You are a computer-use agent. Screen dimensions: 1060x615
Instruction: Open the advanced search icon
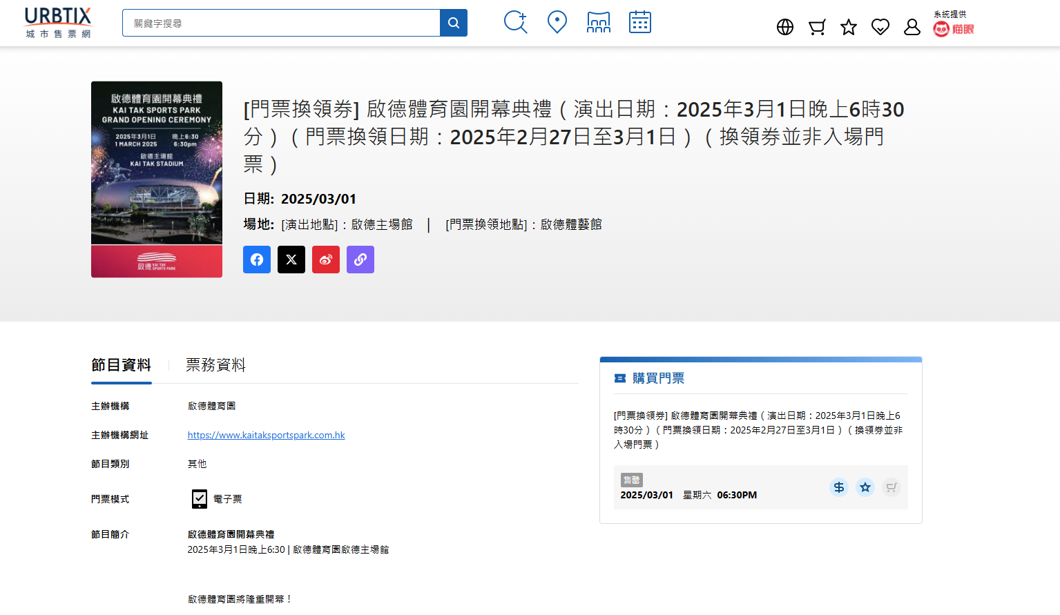point(515,22)
